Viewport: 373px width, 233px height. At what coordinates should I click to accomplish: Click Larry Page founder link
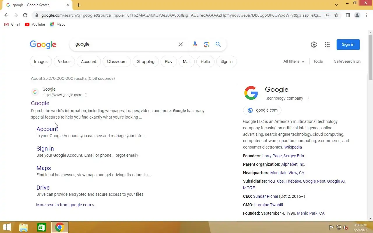pyautogui.click(x=272, y=156)
